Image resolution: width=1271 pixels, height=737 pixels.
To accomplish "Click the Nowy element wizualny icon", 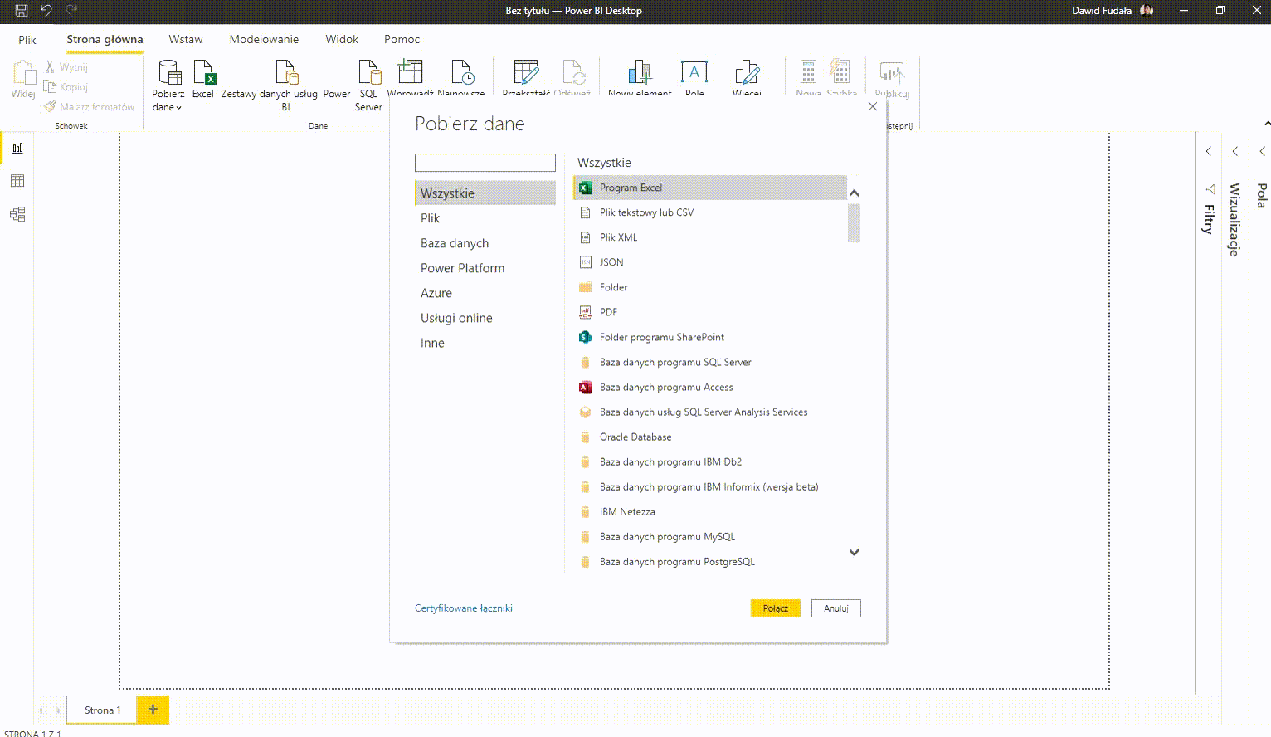I will pyautogui.click(x=640, y=72).
